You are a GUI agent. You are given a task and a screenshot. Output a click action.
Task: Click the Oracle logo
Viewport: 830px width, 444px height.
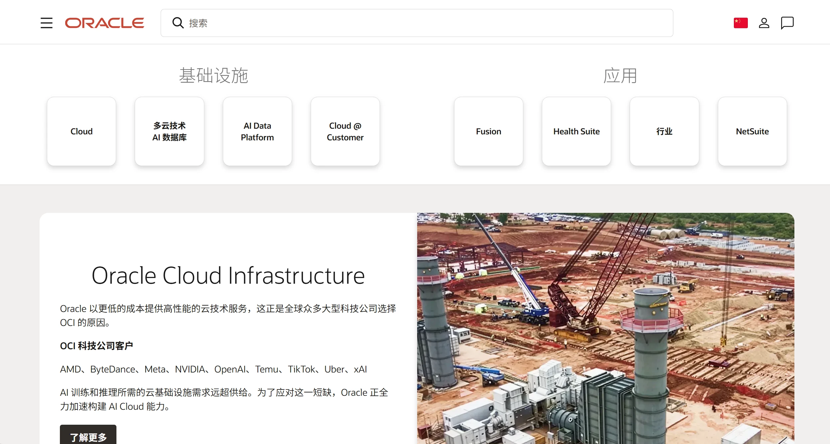104,23
